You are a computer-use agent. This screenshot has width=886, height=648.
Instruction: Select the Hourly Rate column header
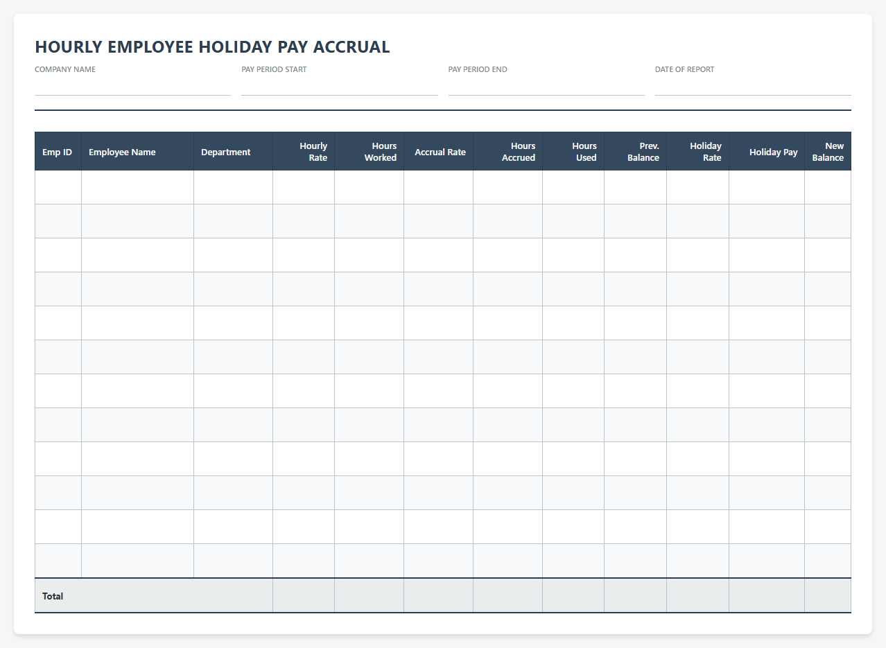click(x=304, y=152)
